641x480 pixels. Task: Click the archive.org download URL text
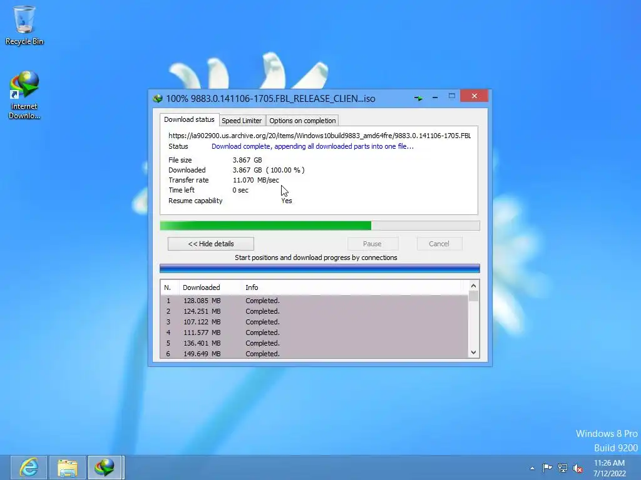pyautogui.click(x=320, y=136)
